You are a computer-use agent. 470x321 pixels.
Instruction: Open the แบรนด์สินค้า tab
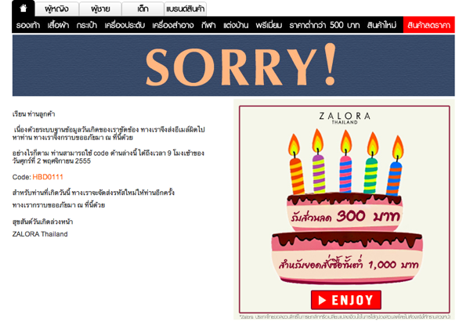pyautogui.click(x=185, y=9)
